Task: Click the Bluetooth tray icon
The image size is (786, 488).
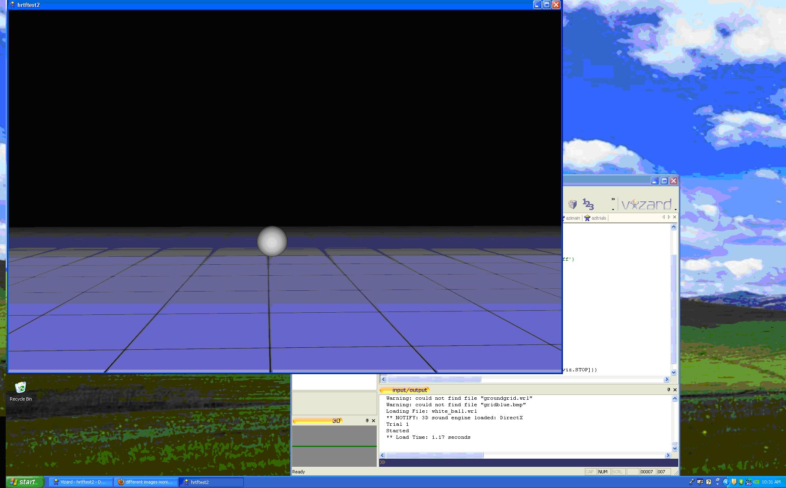Action: click(741, 482)
